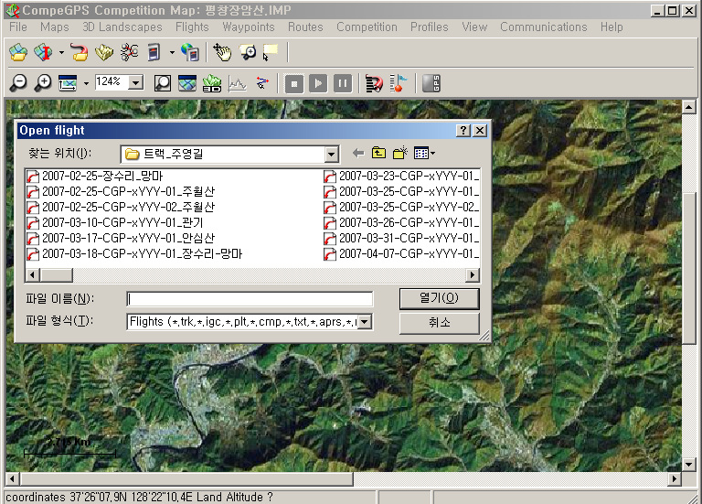The image size is (702, 504).
Task: Click the 취소 cancel button
Action: [x=439, y=323]
